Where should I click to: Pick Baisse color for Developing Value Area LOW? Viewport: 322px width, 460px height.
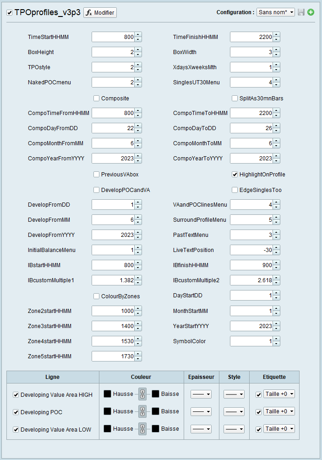coord(155,428)
